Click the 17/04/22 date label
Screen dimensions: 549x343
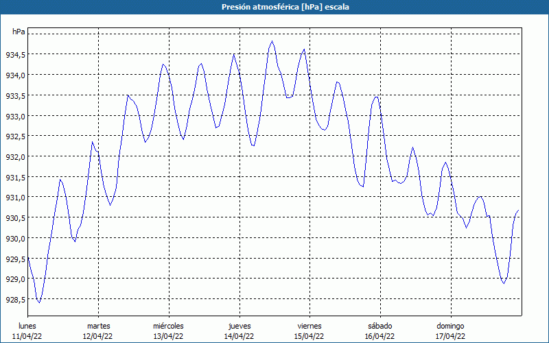tap(450, 336)
